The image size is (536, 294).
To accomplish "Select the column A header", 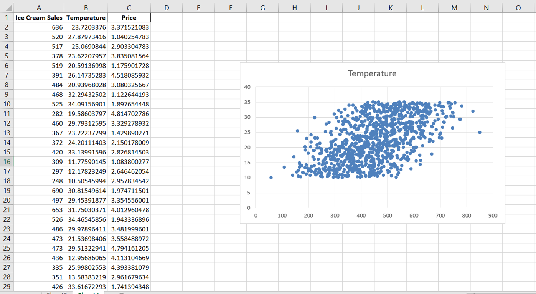I will pyautogui.click(x=39, y=7).
